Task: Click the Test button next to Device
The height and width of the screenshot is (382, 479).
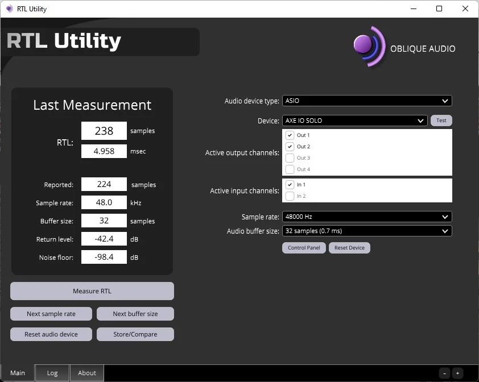Action: (441, 121)
